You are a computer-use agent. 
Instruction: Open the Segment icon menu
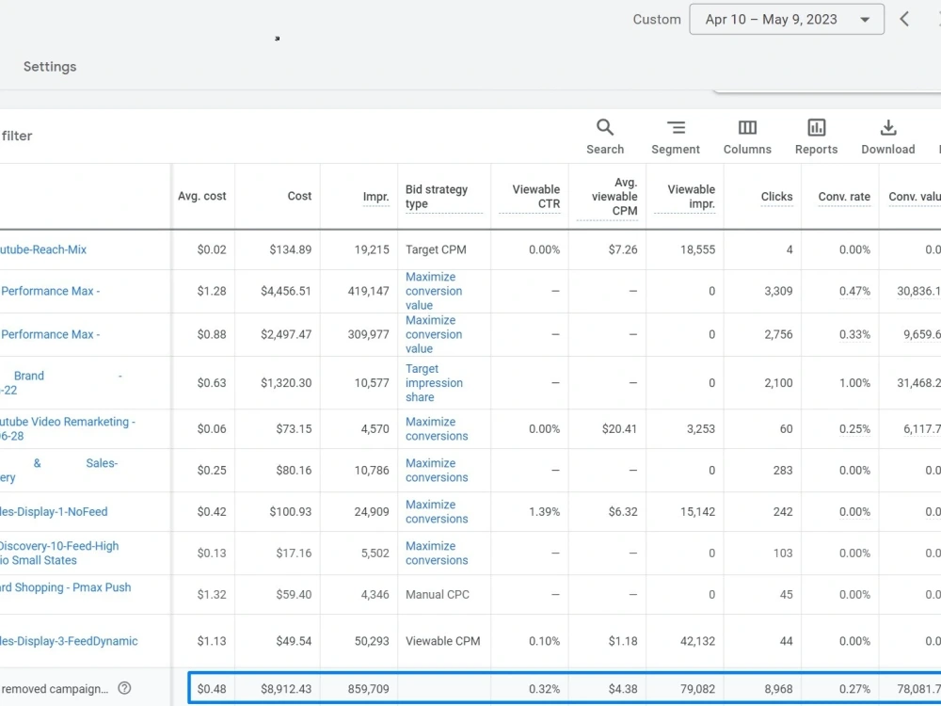[x=676, y=127]
